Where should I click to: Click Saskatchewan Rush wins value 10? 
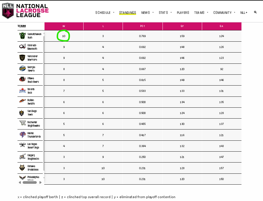click(x=63, y=36)
